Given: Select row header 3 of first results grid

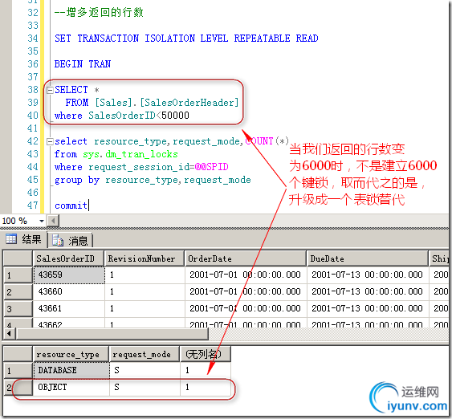Looking at the screenshot, I should tap(18, 309).
